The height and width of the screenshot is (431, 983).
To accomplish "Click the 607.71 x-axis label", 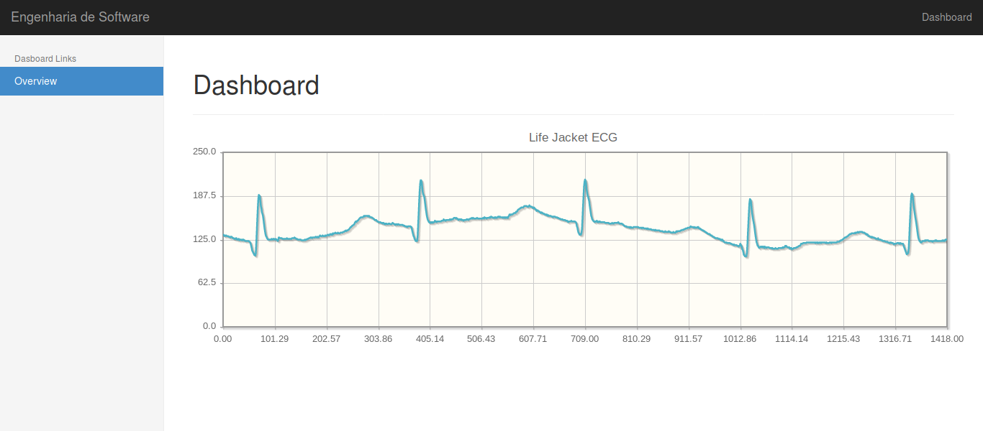I will pos(533,339).
